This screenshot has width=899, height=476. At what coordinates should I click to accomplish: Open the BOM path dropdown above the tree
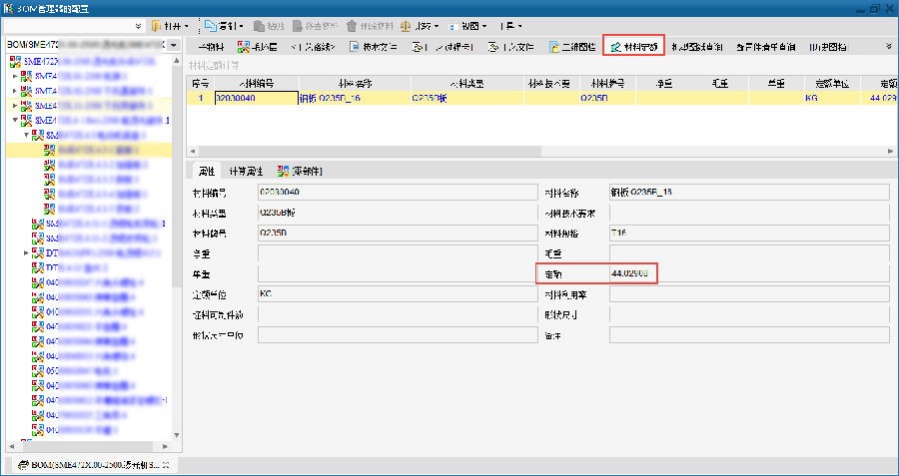pyautogui.click(x=174, y=46)
